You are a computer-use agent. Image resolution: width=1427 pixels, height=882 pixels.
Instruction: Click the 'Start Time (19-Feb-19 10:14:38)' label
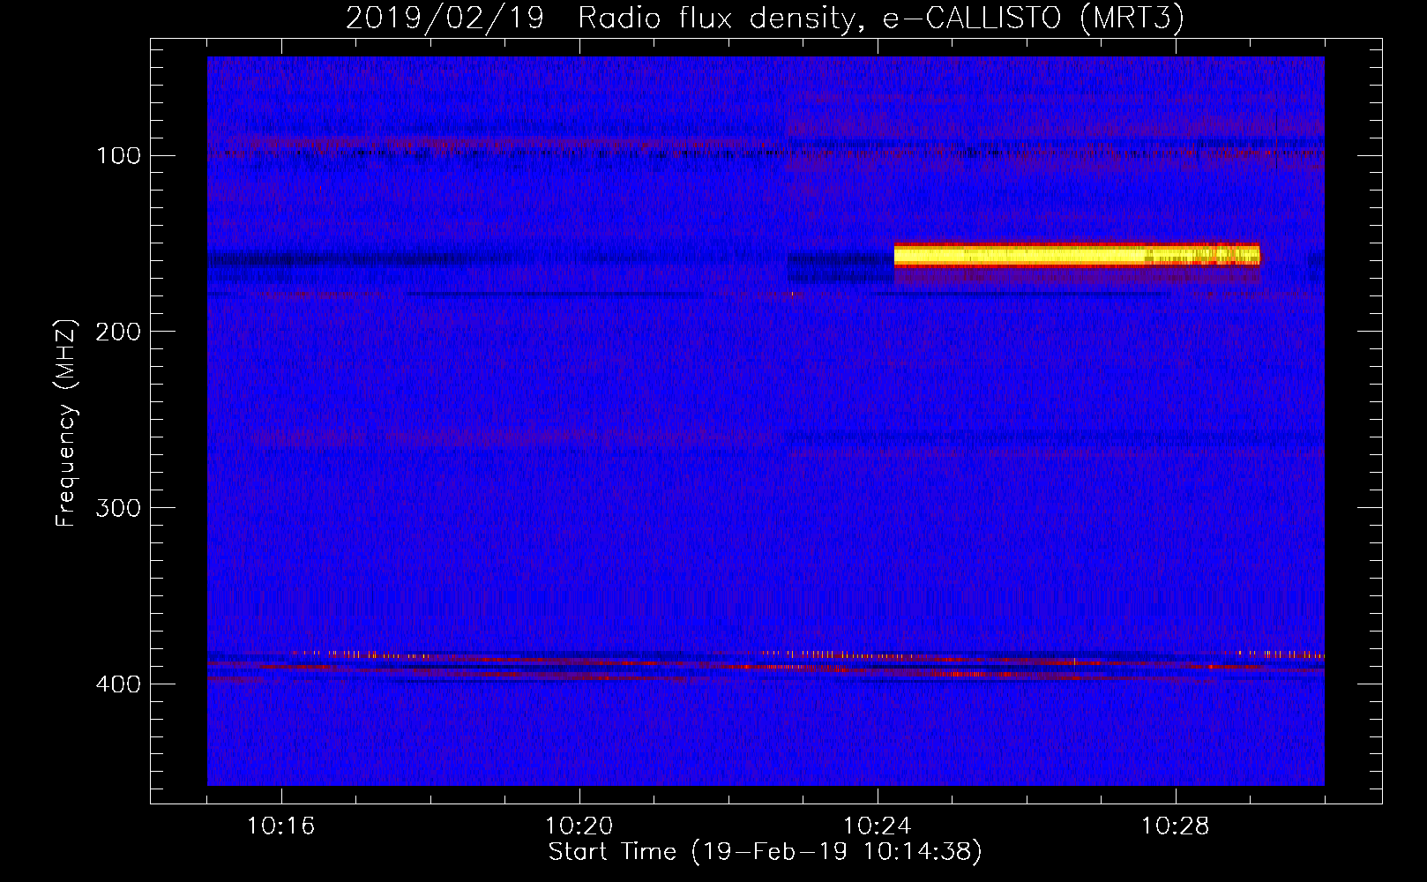[765, 852]
